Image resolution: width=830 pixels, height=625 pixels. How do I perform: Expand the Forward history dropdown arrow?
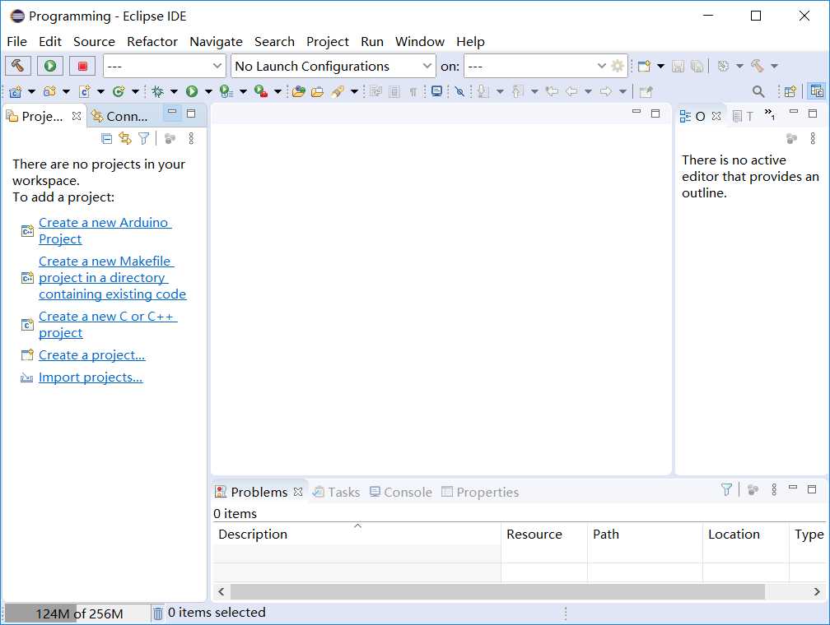coord(622,92)
